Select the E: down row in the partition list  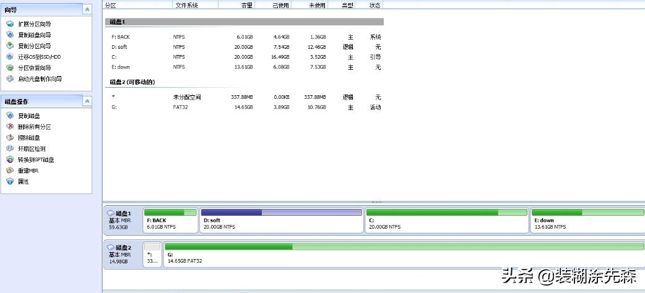[245, 67]
